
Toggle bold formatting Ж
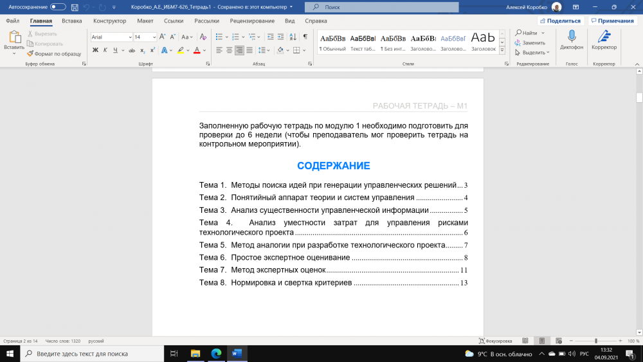95,50
